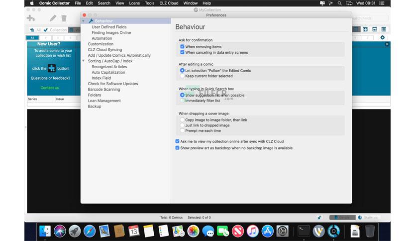Open User Defined Fields preferences
416x241 pixels.
[x=109, y=27]
